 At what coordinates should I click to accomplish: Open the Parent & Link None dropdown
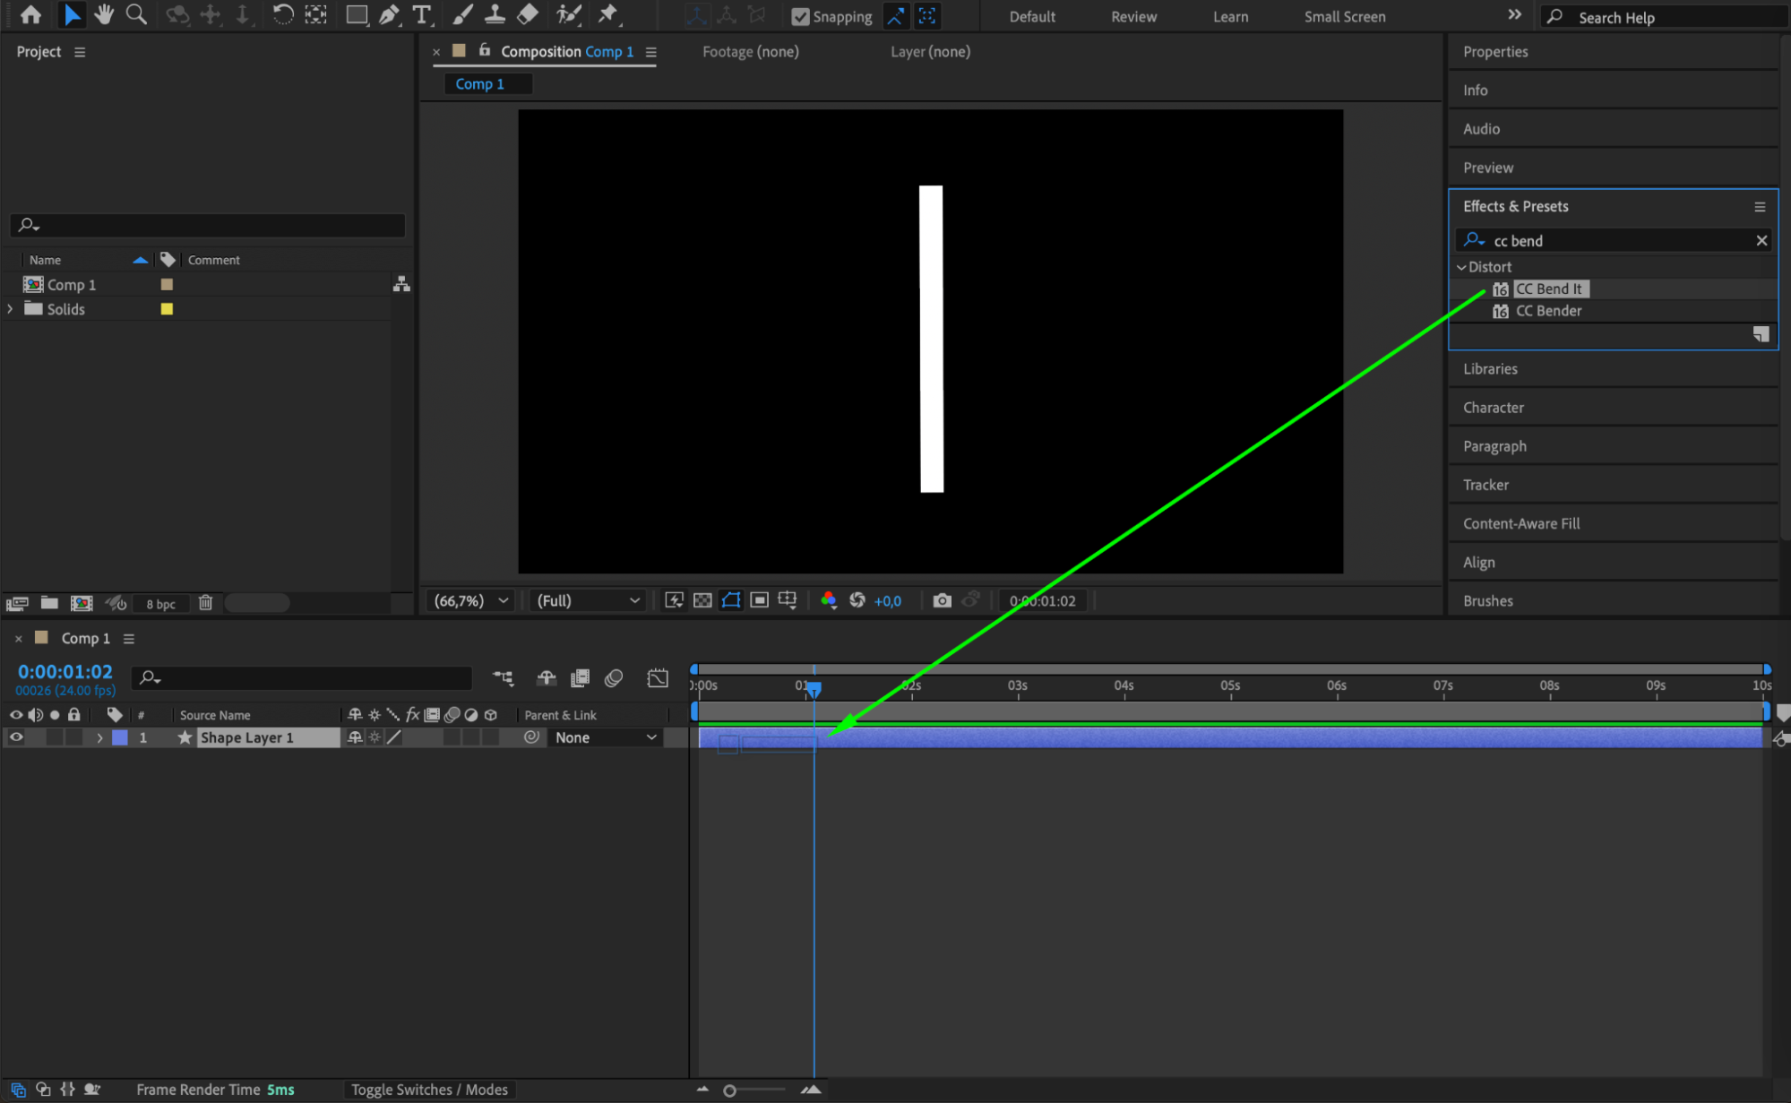[606, 737]
